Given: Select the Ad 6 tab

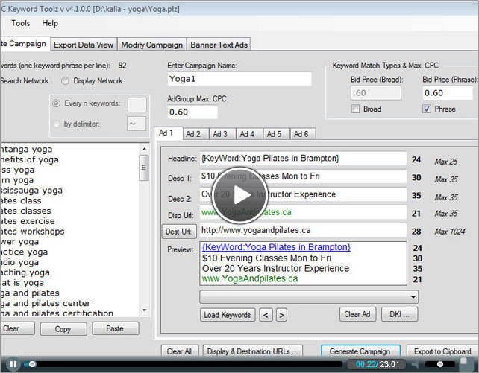Looking at the screenshot, I should point(301,134).
